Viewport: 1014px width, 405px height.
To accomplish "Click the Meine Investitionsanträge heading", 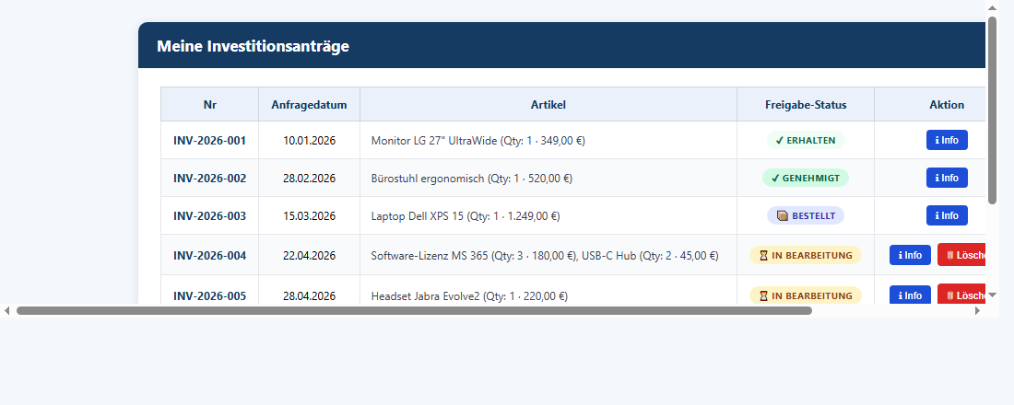I will (253, 46).
